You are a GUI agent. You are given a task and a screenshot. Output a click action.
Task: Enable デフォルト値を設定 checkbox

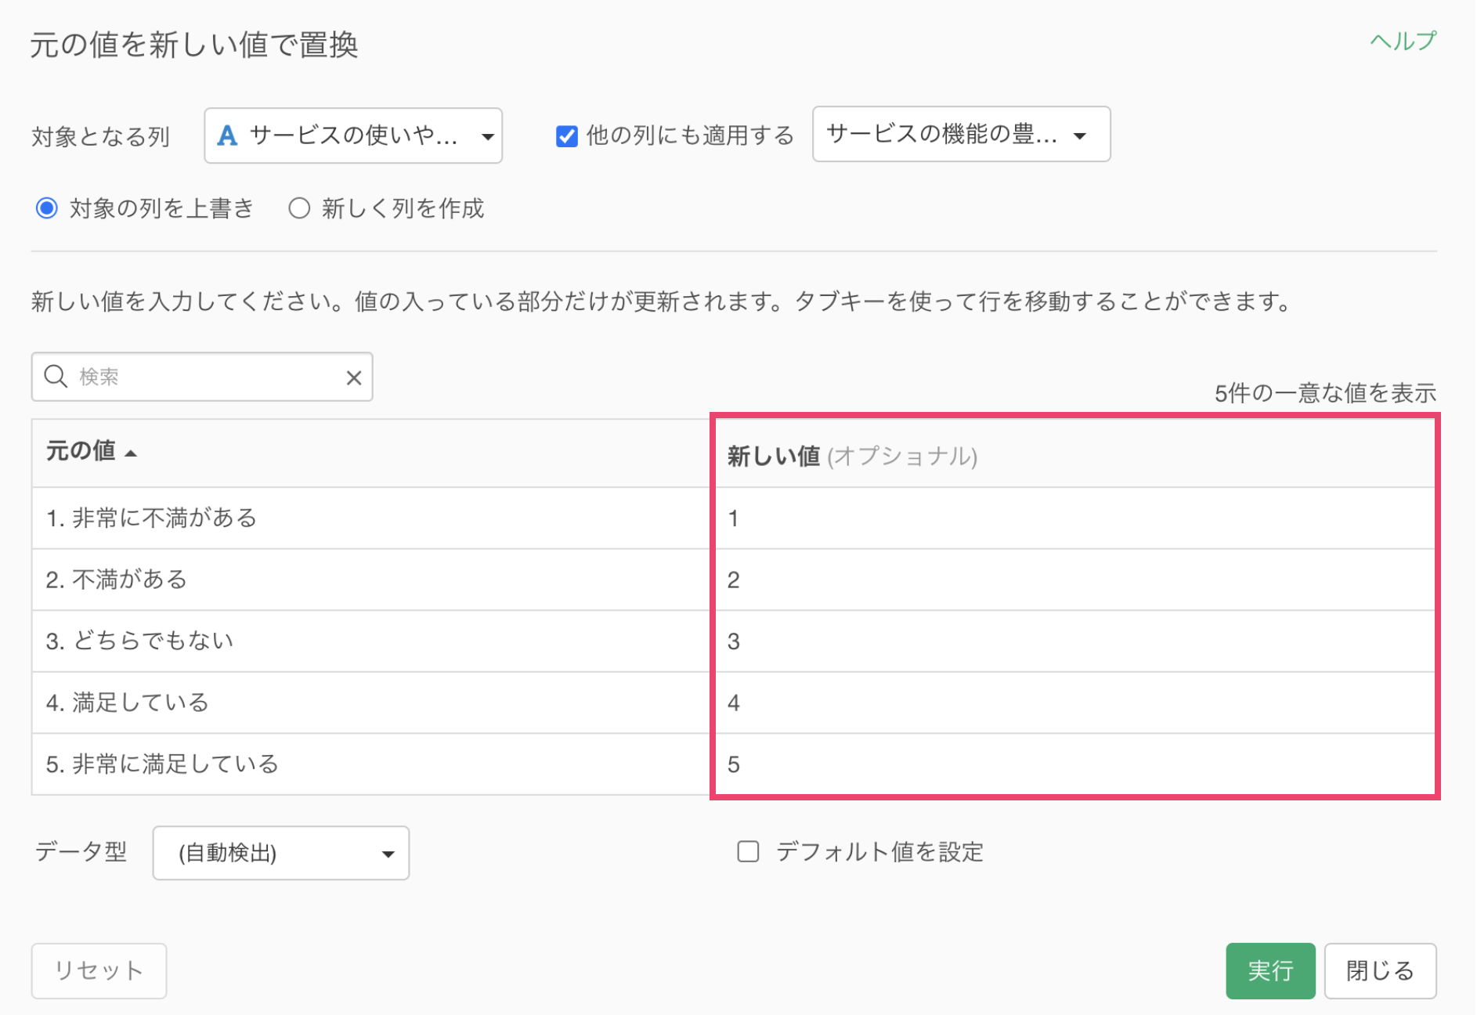(748, 851)
